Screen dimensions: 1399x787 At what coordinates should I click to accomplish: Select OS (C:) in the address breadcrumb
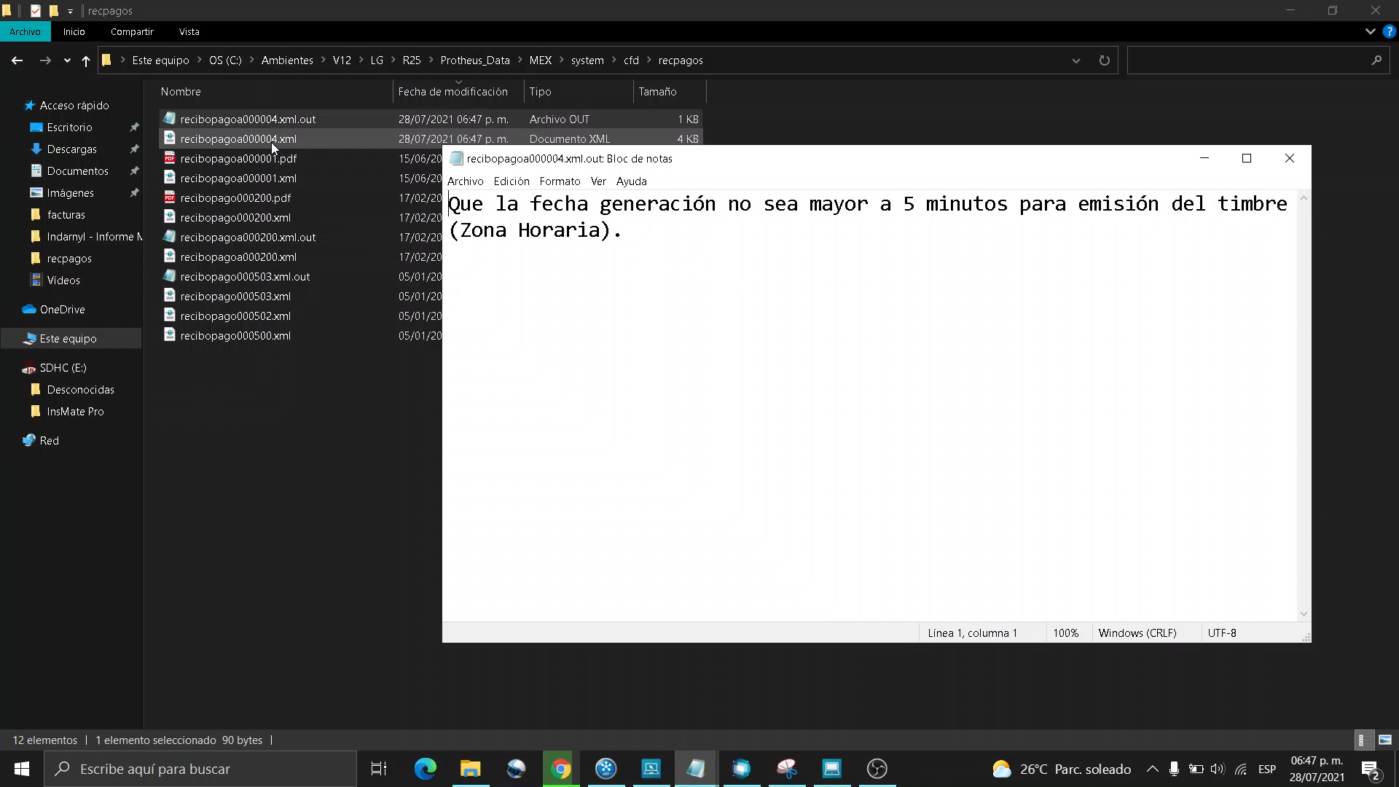(x=225, y=60)
